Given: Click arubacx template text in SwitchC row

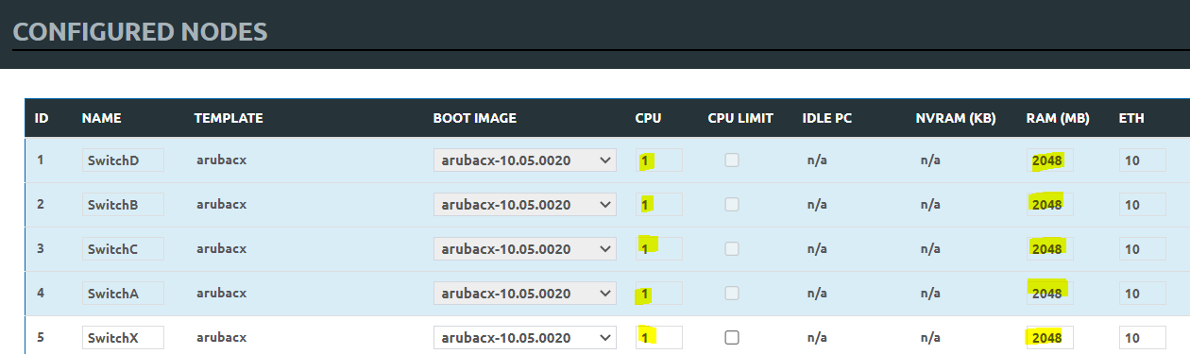Looking at the screenshot, I should tap(221, 249).
